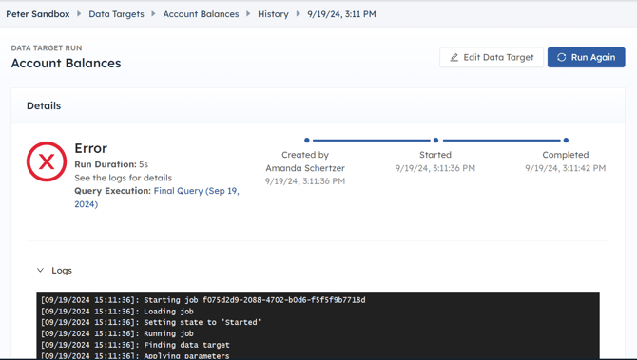Image resolution: width=637 pixels, height=360 pixels.
Task: Click the Edit Data Target button
Action: click(x=492, y=57)
